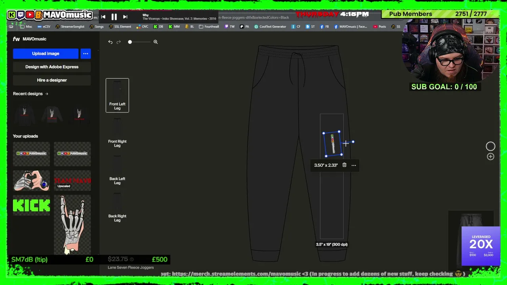Screen dimensions: 507x285
Task: Click the zoom magnifier icon beside slider
Action: click(x=156, y=42)
